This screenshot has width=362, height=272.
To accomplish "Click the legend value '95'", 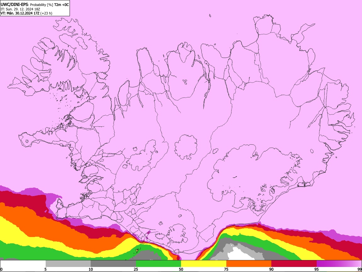I will point(317,269).
